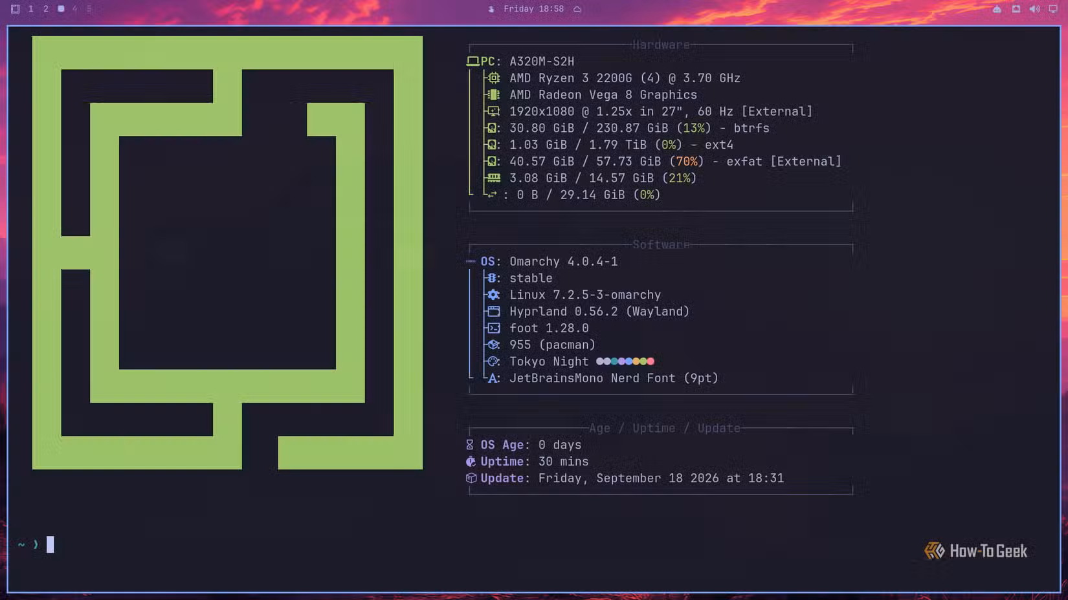Click the channel icon beside stable
The height and width of the screenshot is (600, 1068).
pyautogui.click(x=492, y=278)
